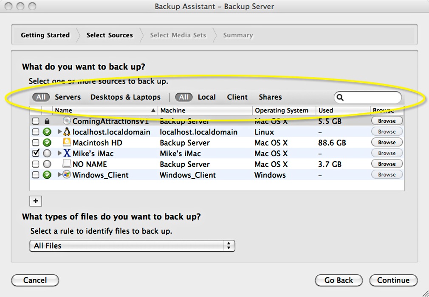This screenshot has width=429, height=297.
Task: Click the green status icon for Macintosh HD
Action: (x=47, y=143)
